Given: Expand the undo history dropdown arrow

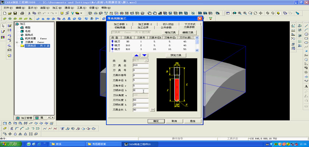Looking at the screenshot, I should [48, 13].
